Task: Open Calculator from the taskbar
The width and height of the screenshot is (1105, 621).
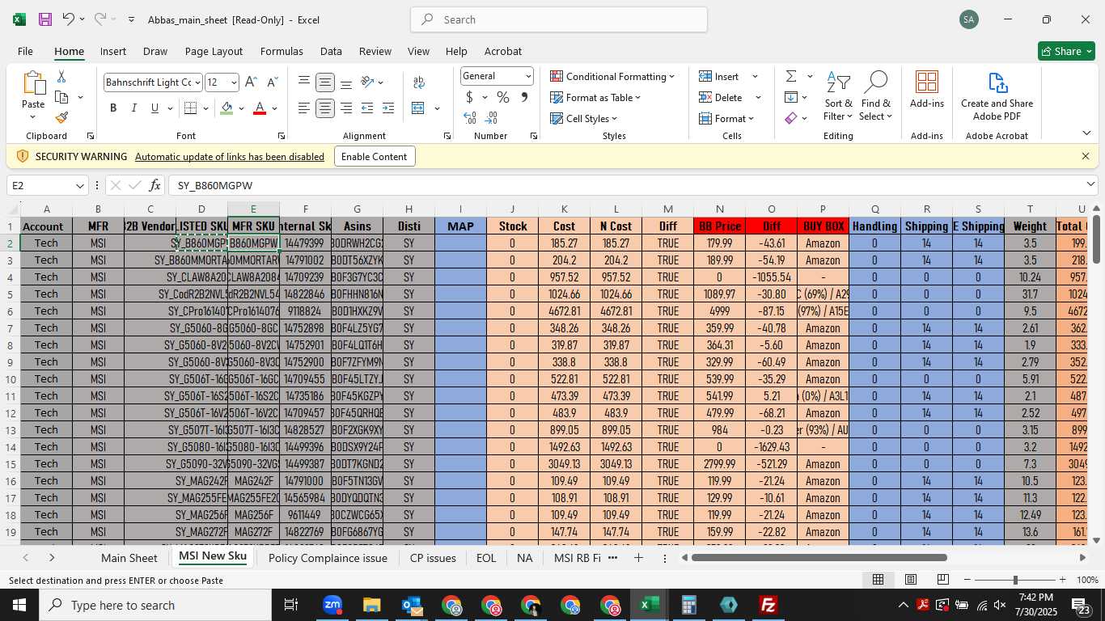Action: pos(688,605)
